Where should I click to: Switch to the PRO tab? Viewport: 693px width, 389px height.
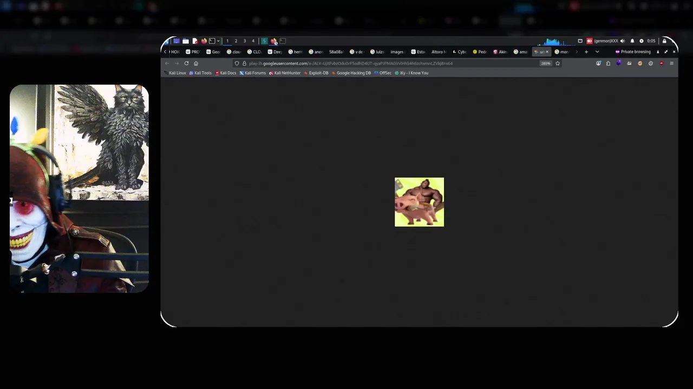pyautogui.click(x=193, y=52)
